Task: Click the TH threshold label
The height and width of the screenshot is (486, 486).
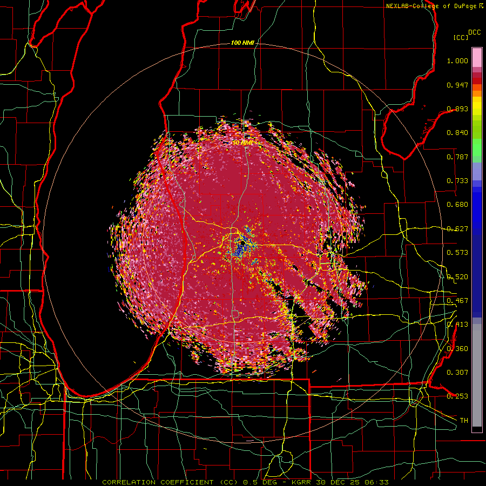Action: point(464,421)
